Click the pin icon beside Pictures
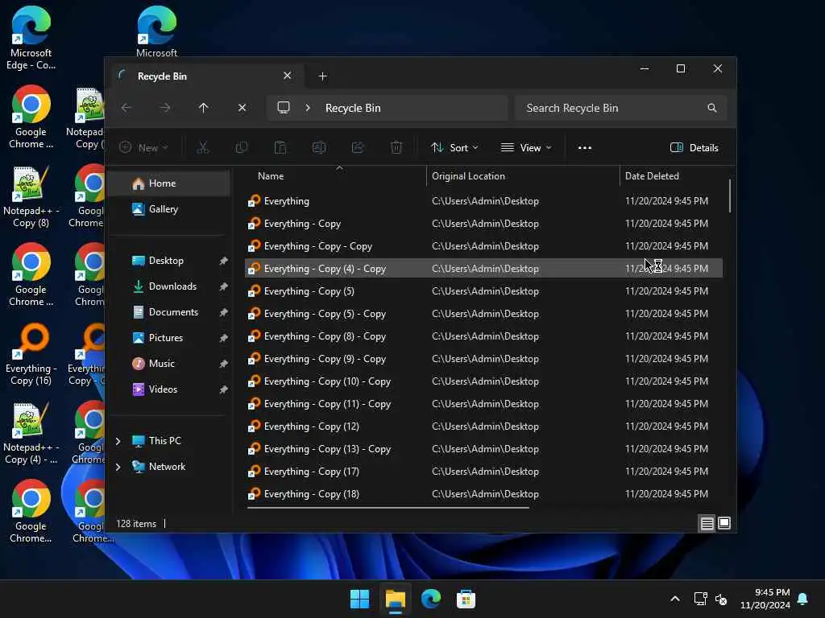Screen dimensions: 825x618 (x=224, y=338)
